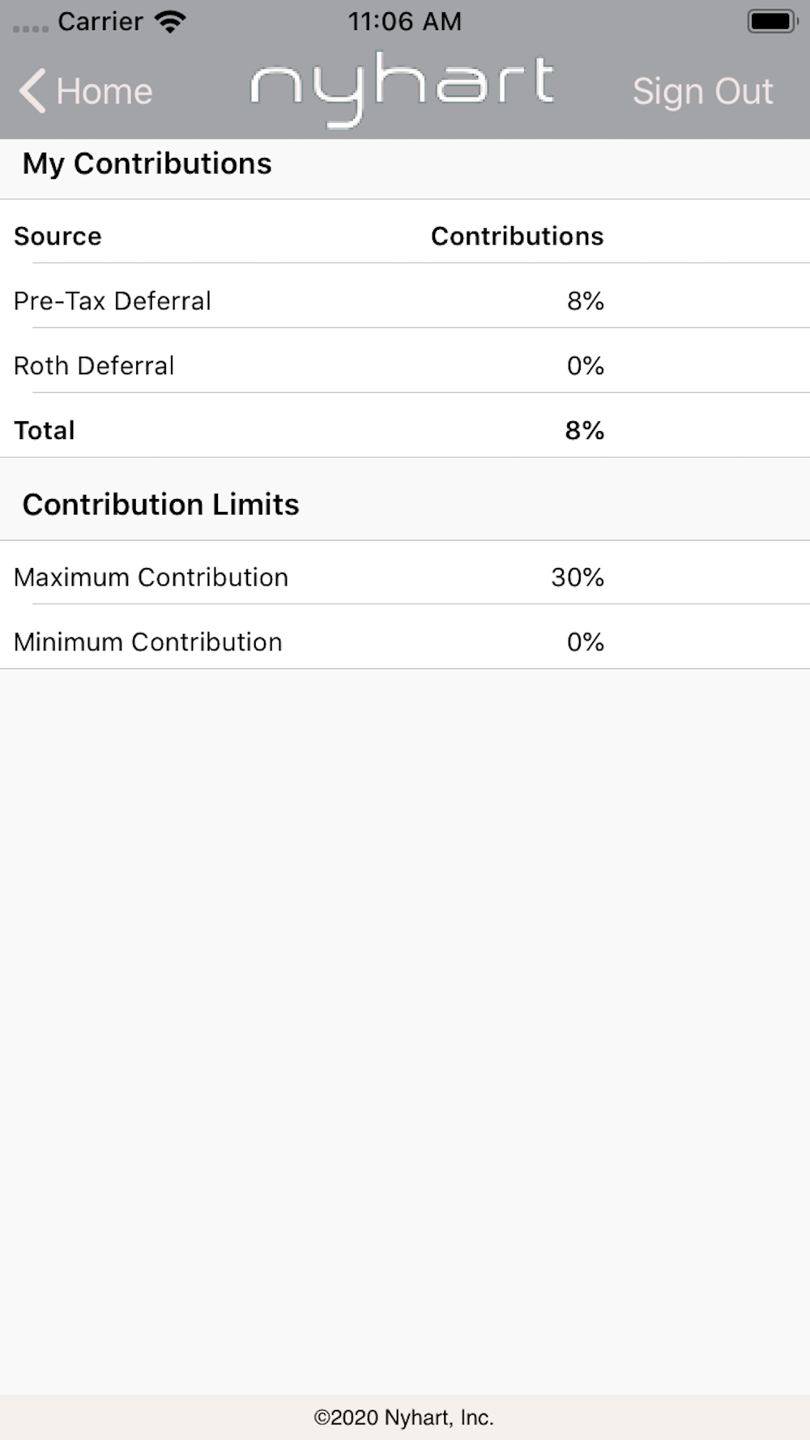
Task: Tap the Carrier signal label
Action: coord(100,21)
